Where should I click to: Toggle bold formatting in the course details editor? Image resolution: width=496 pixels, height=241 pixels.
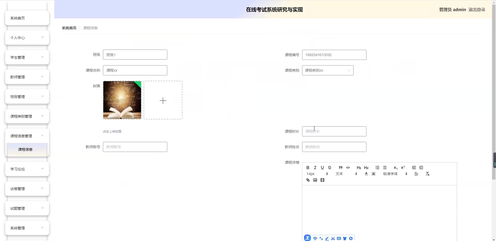click(x=308, y=168)
